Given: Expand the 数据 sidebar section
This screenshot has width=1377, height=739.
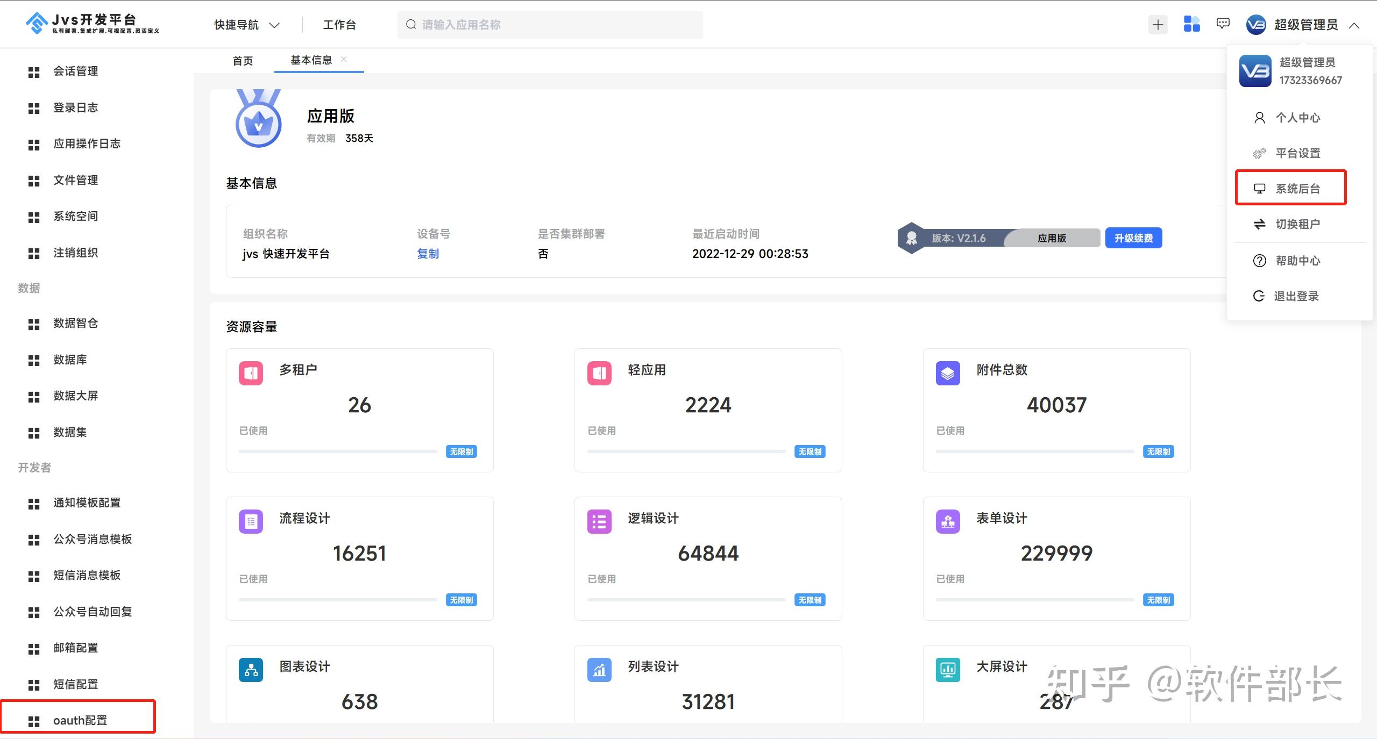Looking at the screenshot, I should pos(29,288).
